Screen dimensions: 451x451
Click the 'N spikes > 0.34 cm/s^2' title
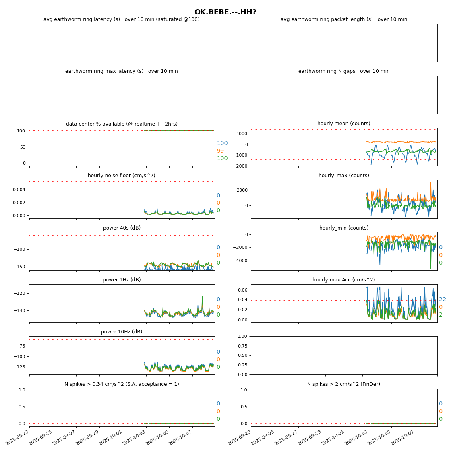(x=122, y=384)
